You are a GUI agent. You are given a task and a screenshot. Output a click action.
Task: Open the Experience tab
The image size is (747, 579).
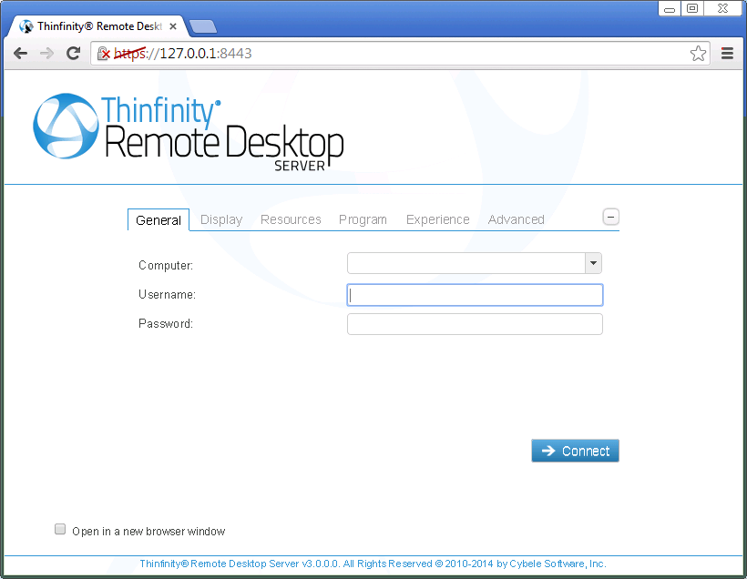tap(438, 219)
